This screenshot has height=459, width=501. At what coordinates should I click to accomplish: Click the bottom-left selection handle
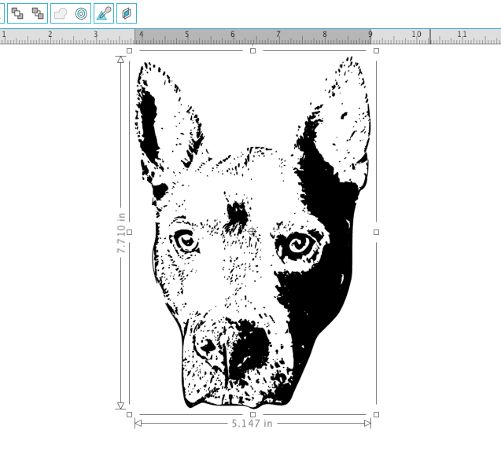(x=130, y=415)
